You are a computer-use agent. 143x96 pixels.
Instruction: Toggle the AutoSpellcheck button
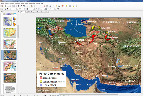[x=24, y=6]
